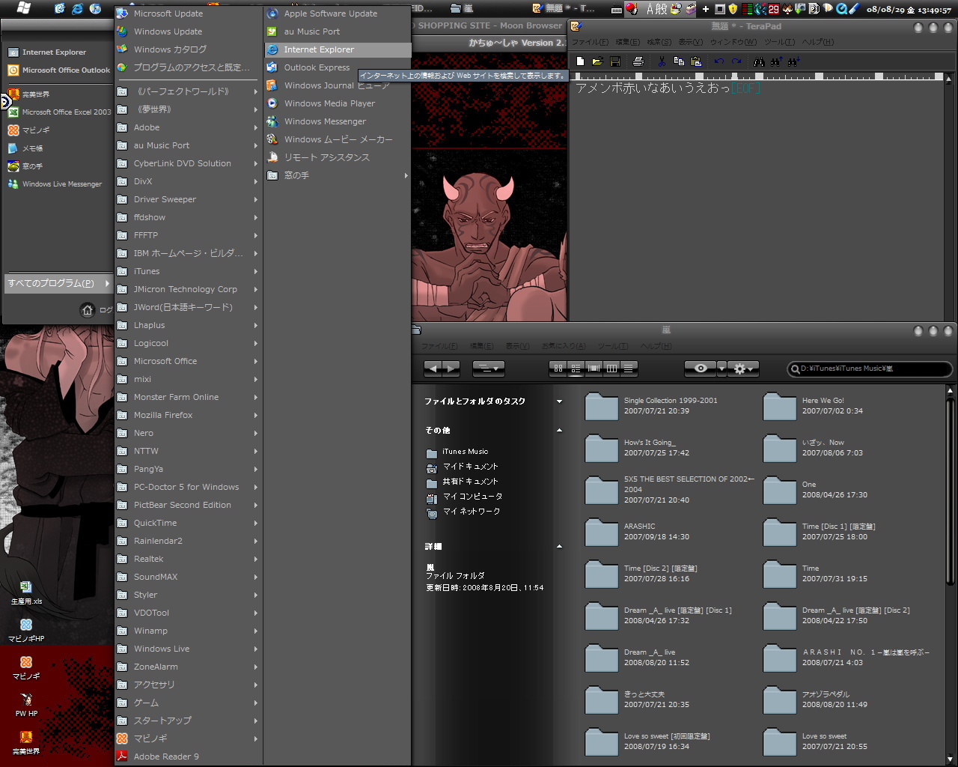This screenshot has height=767, width=958.
Task: Open the Single Collection 1999-2001 folder
Action: coord(651,406)
